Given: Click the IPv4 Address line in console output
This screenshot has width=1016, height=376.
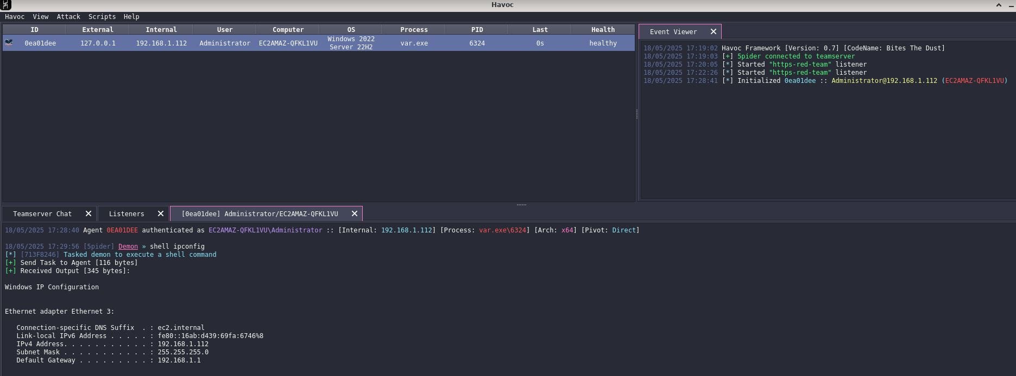Looking at the screenshot, I should click(112, 344).
